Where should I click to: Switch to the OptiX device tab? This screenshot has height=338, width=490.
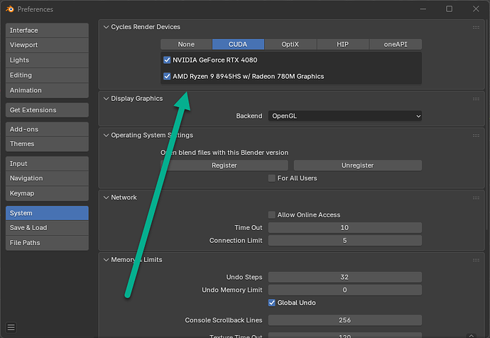[x=290, y=44]
